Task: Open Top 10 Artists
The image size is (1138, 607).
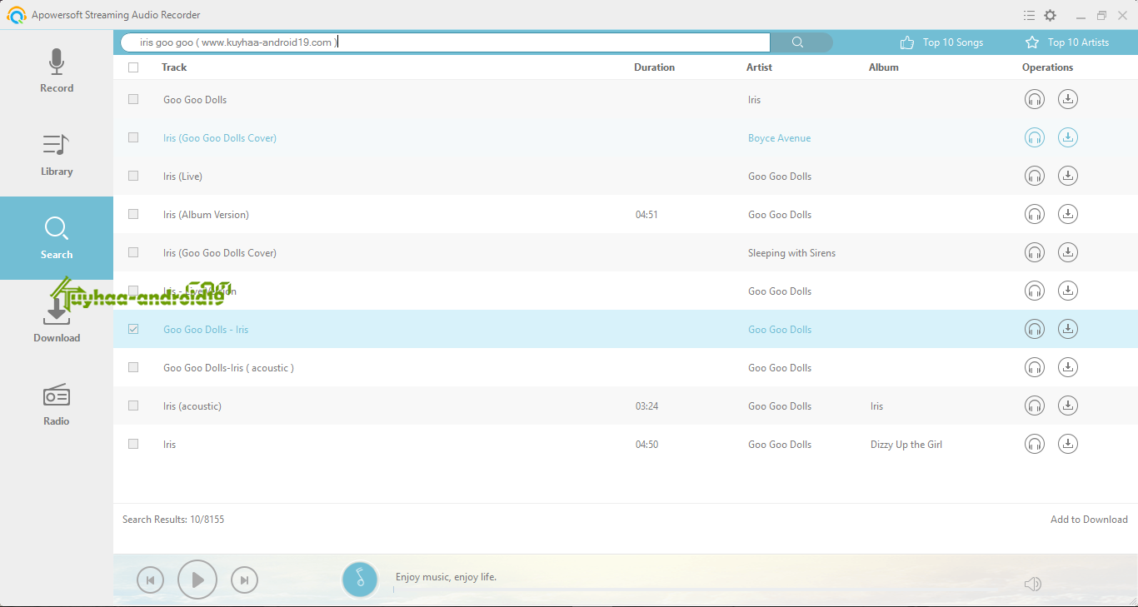Action: (x=1067, y=42)
